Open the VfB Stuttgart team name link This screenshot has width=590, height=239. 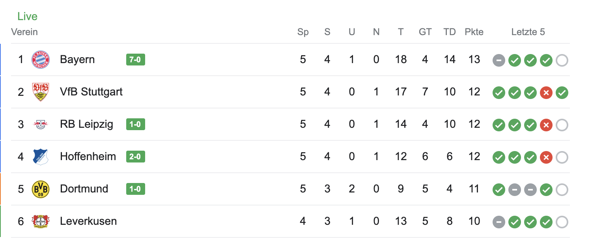pyautogui.click(x=91, y=92)
